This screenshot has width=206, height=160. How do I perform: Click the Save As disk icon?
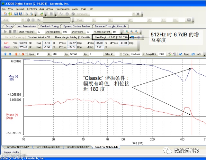pyautogui.click(x=21, y=14)
